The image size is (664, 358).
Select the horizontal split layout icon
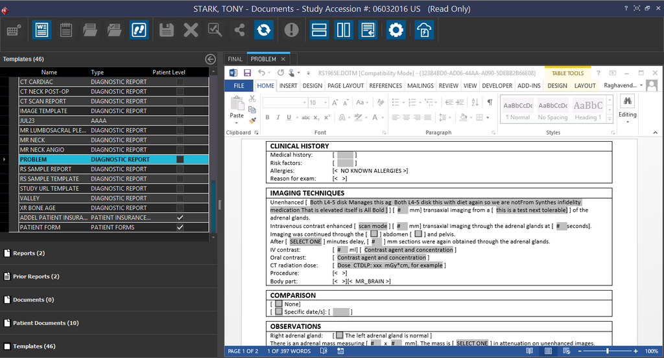pyautogui.click(x=318, y=30)
